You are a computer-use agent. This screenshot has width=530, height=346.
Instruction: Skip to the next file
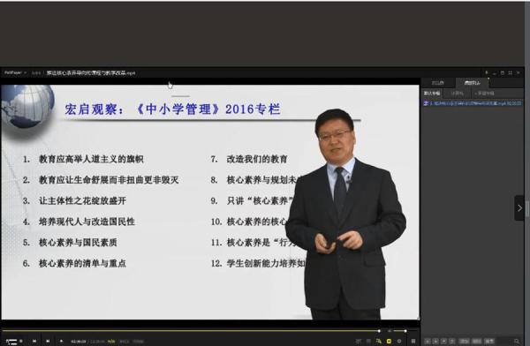tap(48, 341)
